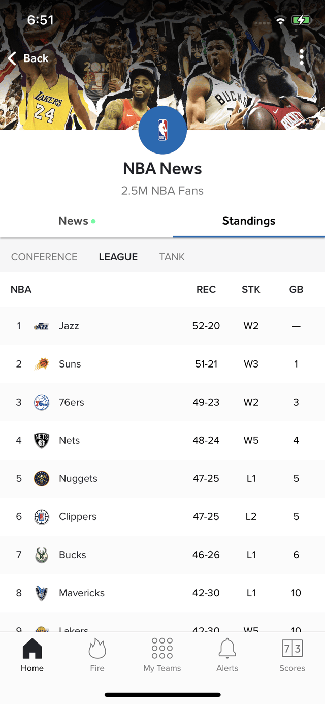Open the Mavericks team row
The width and height of the screenshot is (325, 704).
click(x=162, y=593)
